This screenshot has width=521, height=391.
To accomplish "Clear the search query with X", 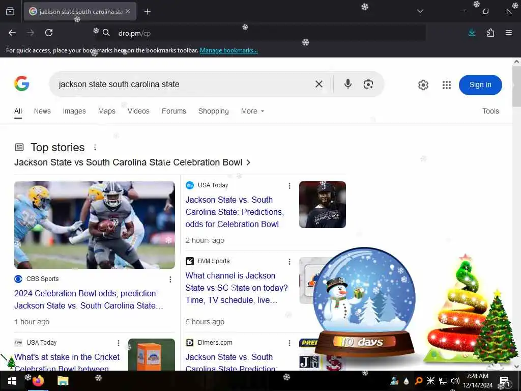I will tap(319, 84).
